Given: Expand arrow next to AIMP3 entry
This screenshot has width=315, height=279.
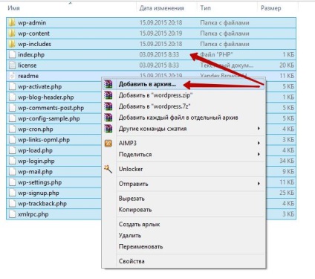Looking at the screenshot, I should (x=259, y=143).
